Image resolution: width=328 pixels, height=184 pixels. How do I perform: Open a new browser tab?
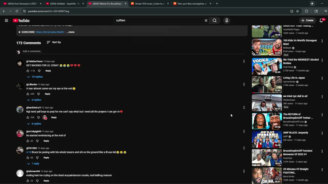tap(217, 4)
